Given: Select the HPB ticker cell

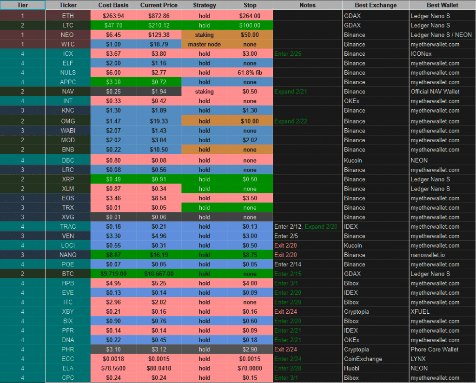Looking at the screenshot, I should pyautogui.click(x=68, y=283).
